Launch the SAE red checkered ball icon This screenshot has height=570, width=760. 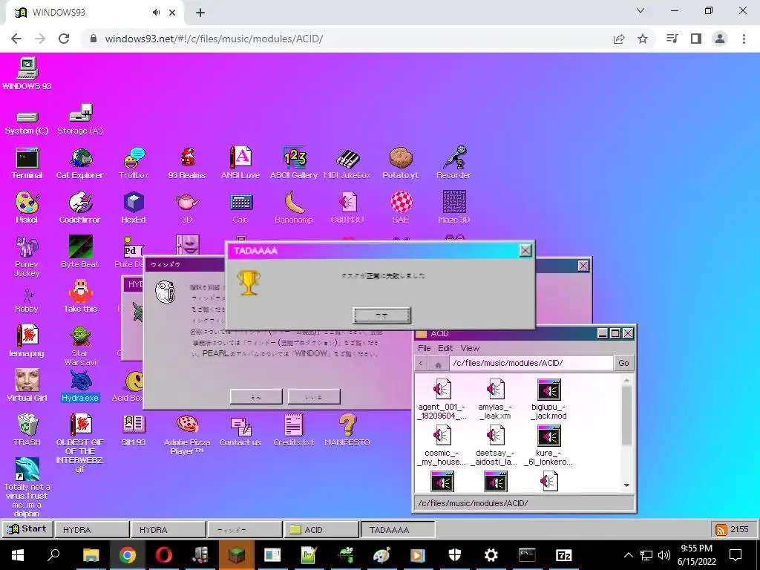(x=402, y=202)
